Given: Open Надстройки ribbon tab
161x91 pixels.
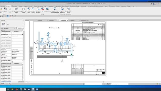Looking at the screenshot, I should pyautogui.click(x=58, y=6).
